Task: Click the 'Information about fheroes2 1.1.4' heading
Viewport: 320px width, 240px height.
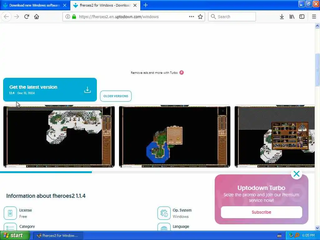Action: [x=46, y=196]
